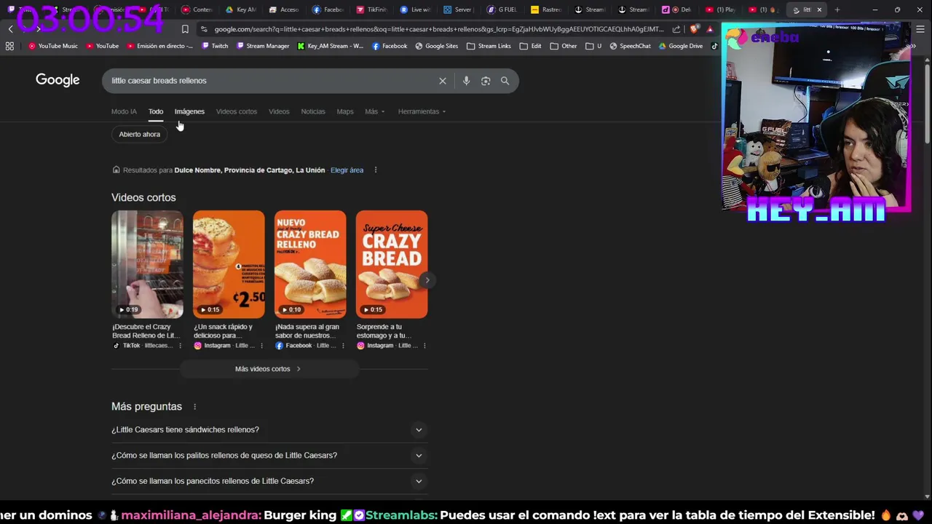This screenshot has width=932, height=524.
Task: Open the Stream Manager bookmark
Action: [262, 46]
